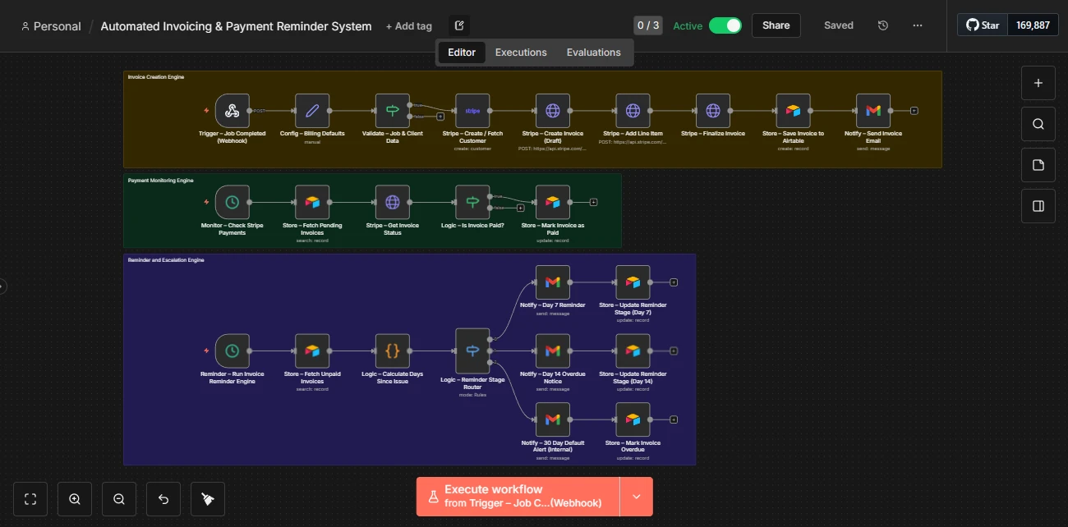
Task: Star the repository on GitHub
Action: coord(983,24)
